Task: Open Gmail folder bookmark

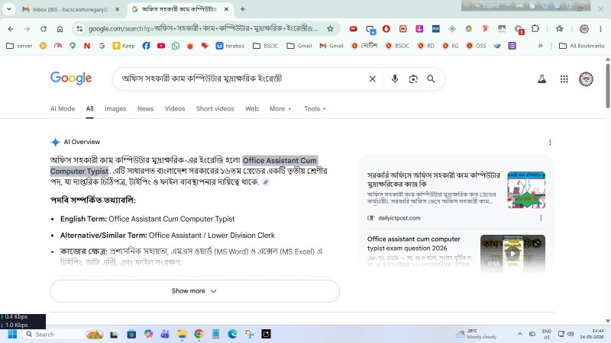Action: [299, 46]
